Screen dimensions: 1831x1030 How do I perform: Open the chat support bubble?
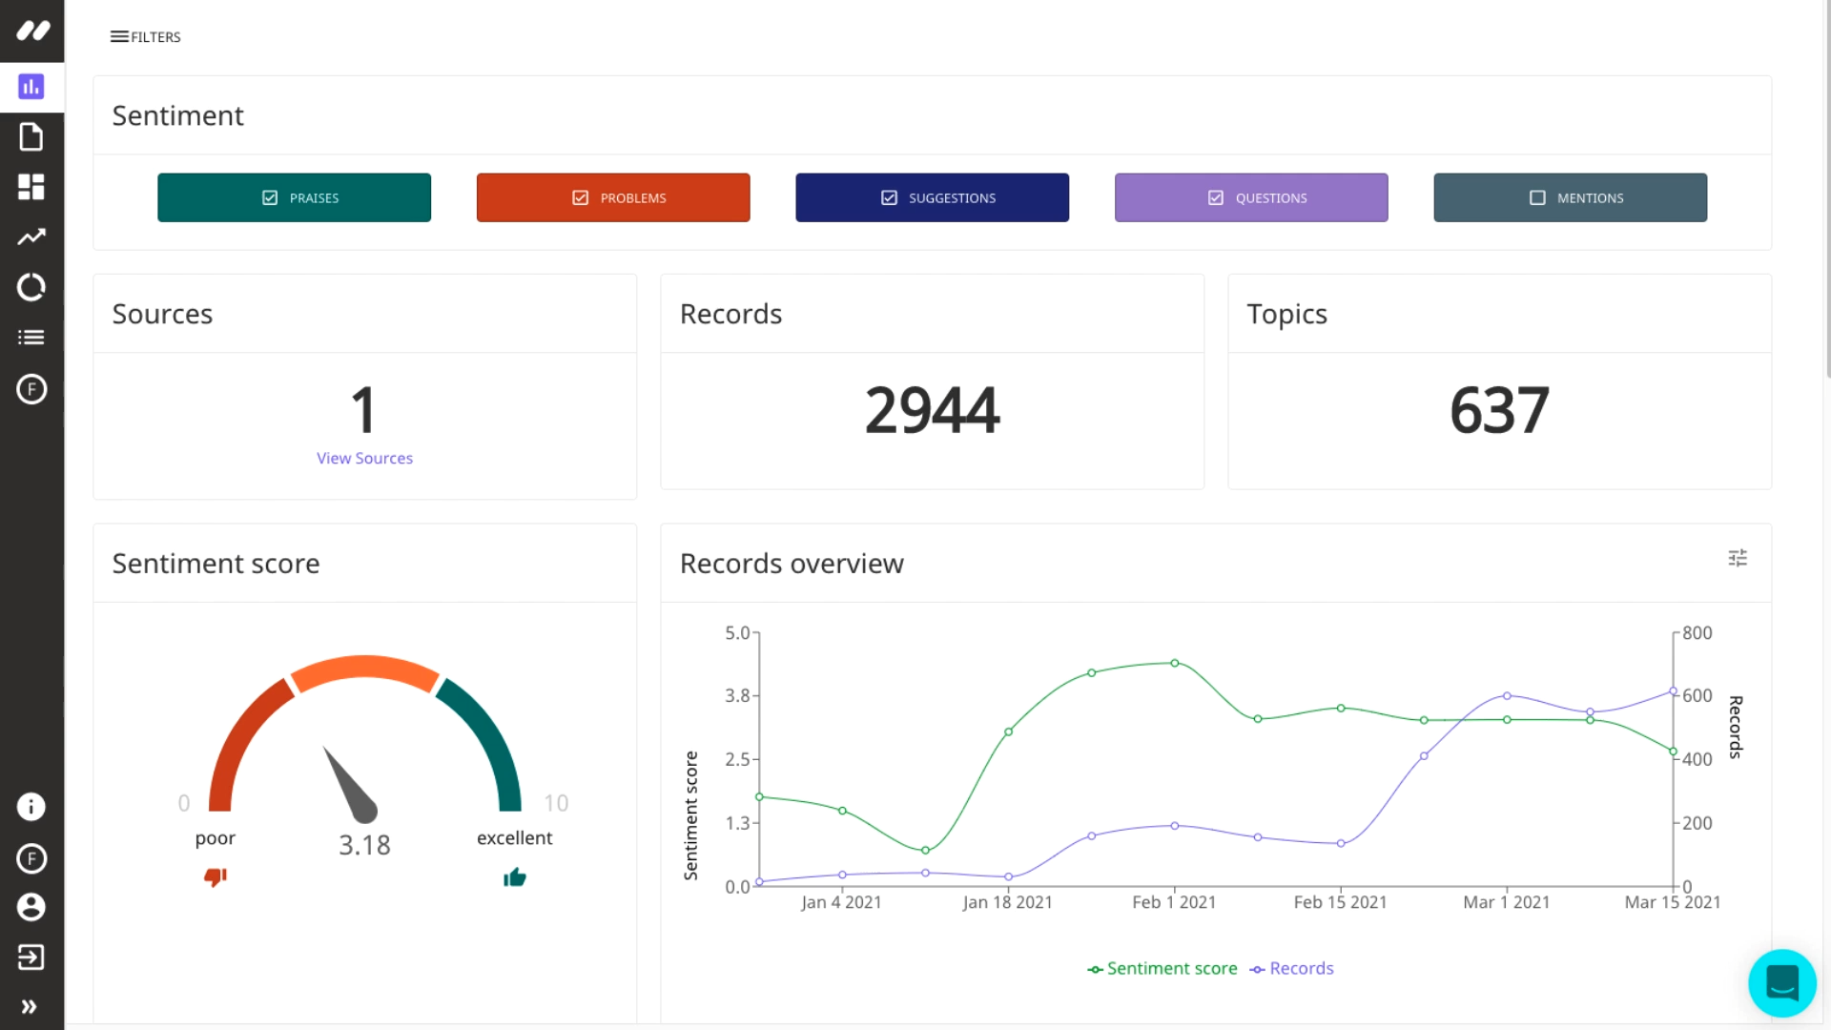click(x=1781, y=982)
